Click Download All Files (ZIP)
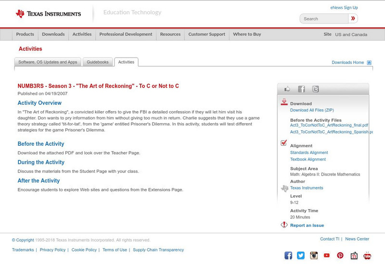385x264 pixels. [312, 110]
